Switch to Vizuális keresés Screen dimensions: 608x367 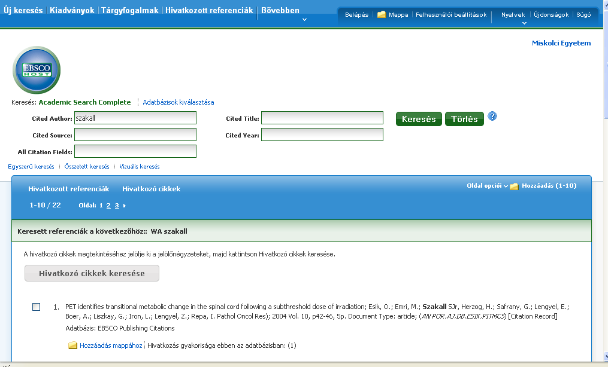click(140, 166)
